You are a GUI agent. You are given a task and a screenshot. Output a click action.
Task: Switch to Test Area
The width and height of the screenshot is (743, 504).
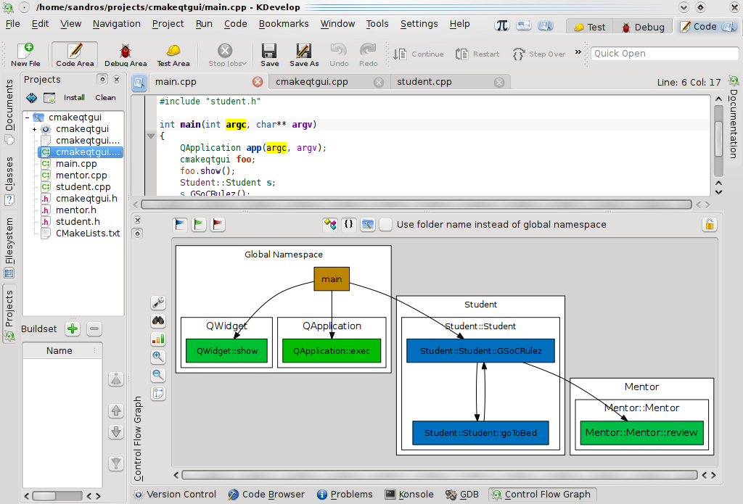coord(173,54)
